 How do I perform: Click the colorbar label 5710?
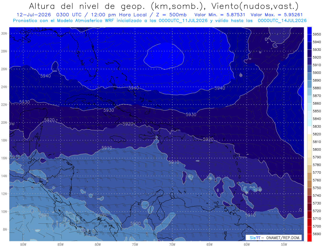317,219
